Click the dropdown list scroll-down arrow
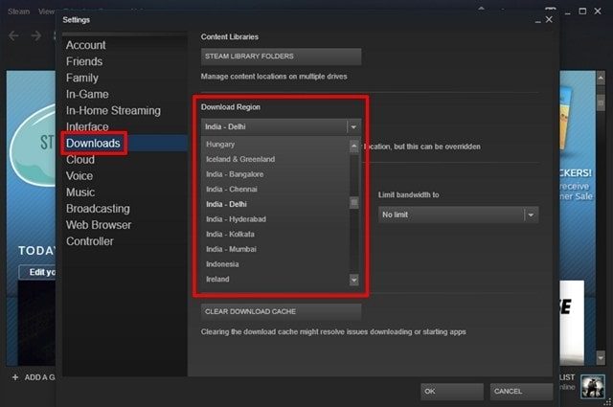The image size is (613, 407). [x=353, y=280]
